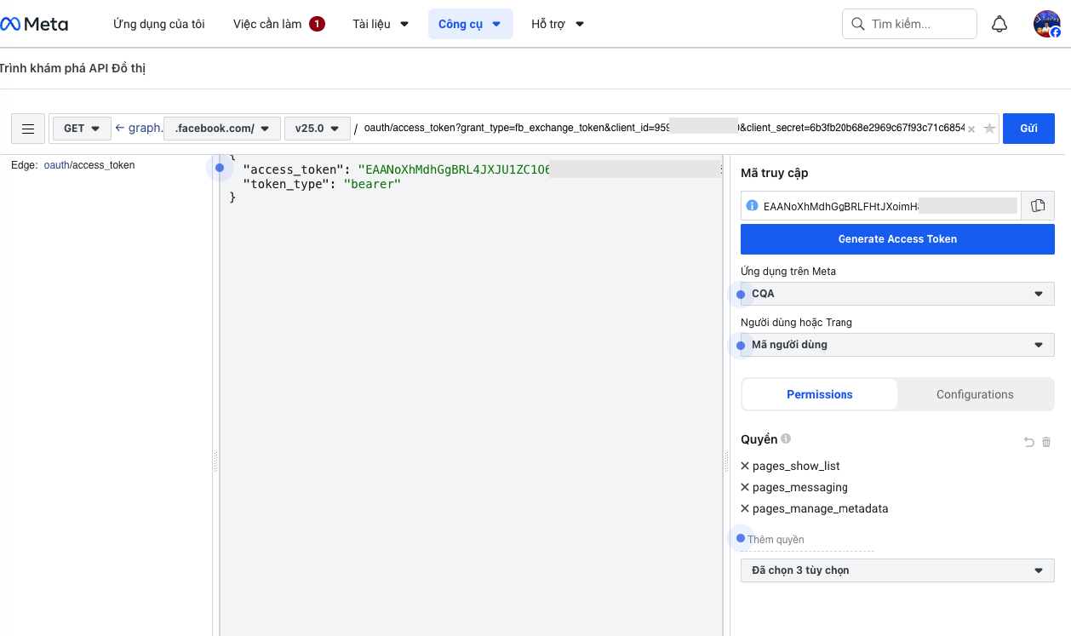Image resolution: width=1071 pixels, height=636 pixels.
Task: Copy the access token with the clipboard icon
Action: [1038, 206]
